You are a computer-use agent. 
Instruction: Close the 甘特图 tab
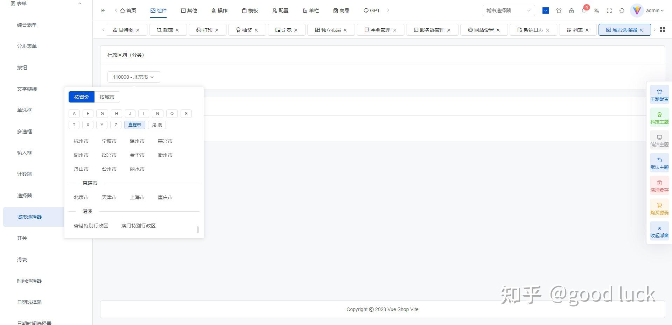coord(138,30)
